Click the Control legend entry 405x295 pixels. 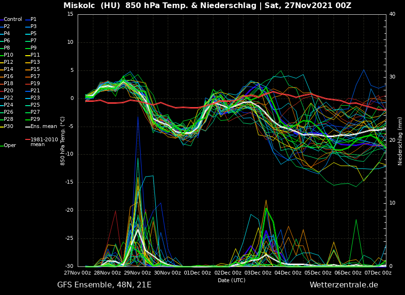tap(13, 20)
